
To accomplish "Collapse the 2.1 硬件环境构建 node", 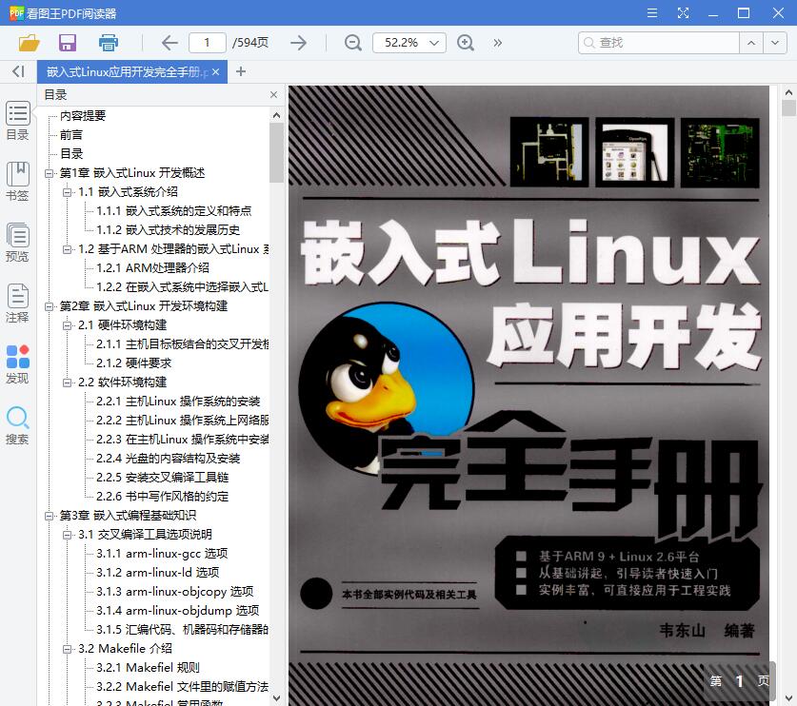I will click(x=67, y=325).
